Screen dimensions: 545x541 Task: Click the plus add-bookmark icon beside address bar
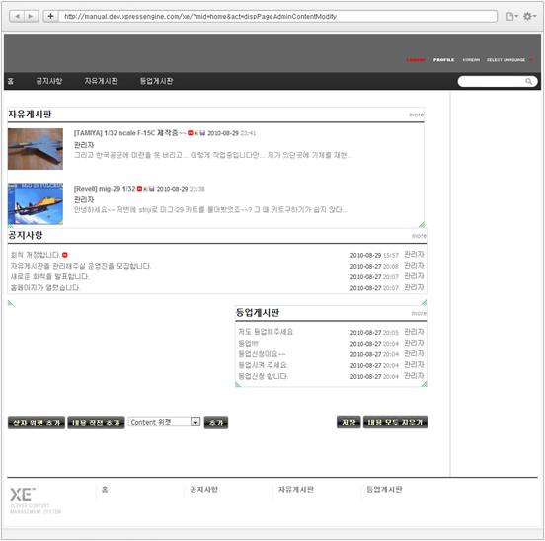coord(50,16)
